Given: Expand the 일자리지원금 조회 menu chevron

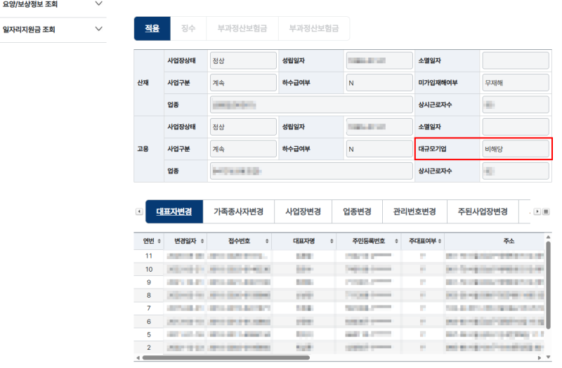Looking at the screenshot, I should pos(99,29).
